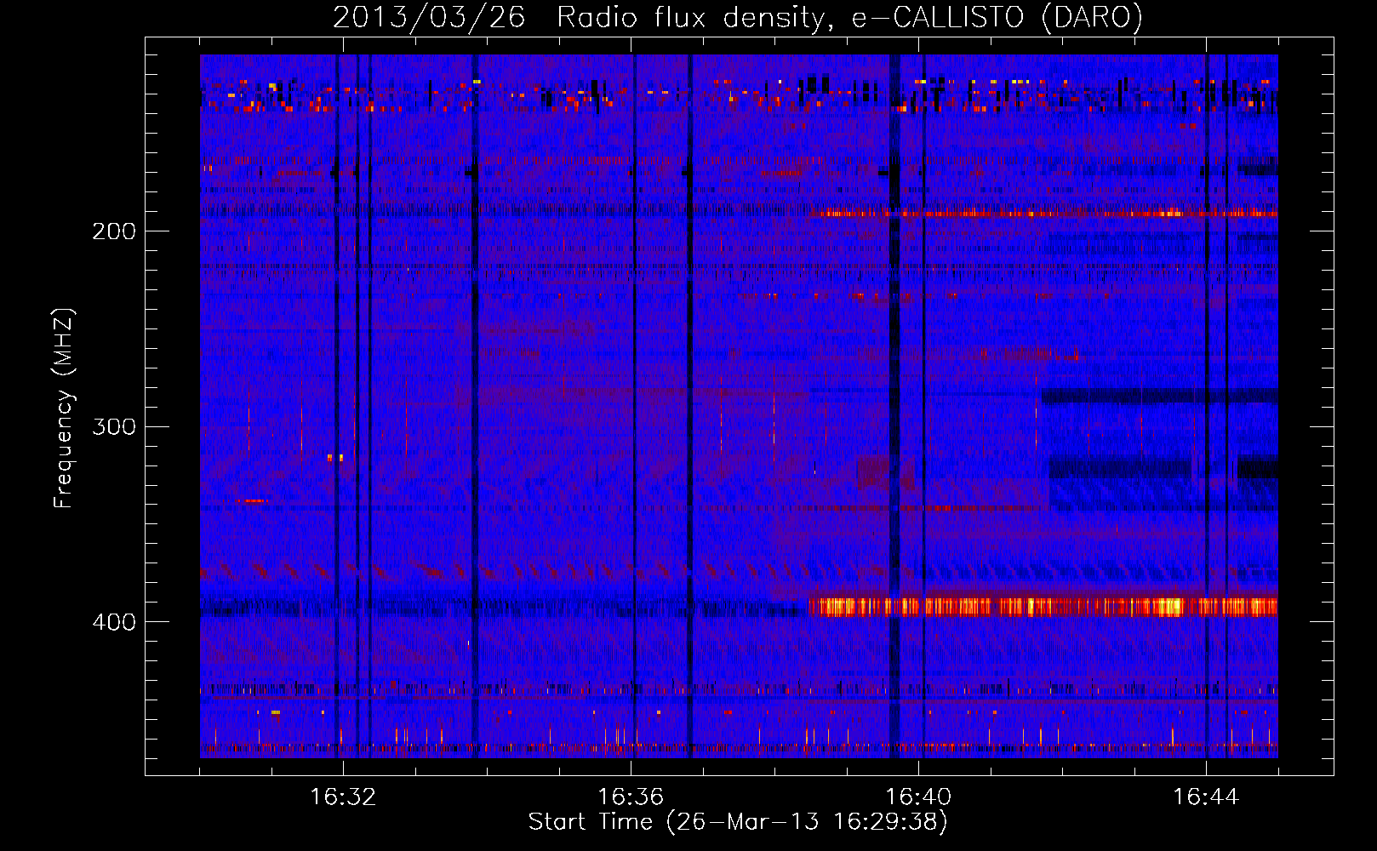Click the red emission streak just above 200 MHz
This screenshot has width=1377, height=851.
[1043, 213]
